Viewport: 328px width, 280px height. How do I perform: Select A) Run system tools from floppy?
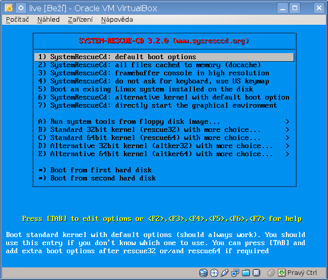point(164,122)
